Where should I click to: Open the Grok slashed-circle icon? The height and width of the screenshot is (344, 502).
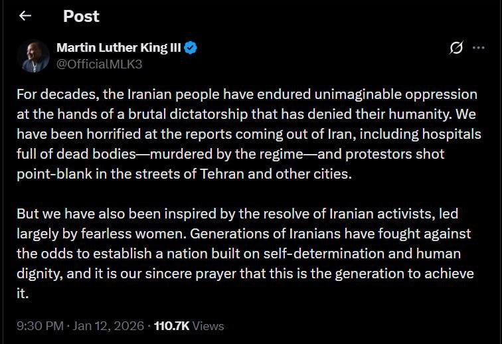tap(456, 48)
